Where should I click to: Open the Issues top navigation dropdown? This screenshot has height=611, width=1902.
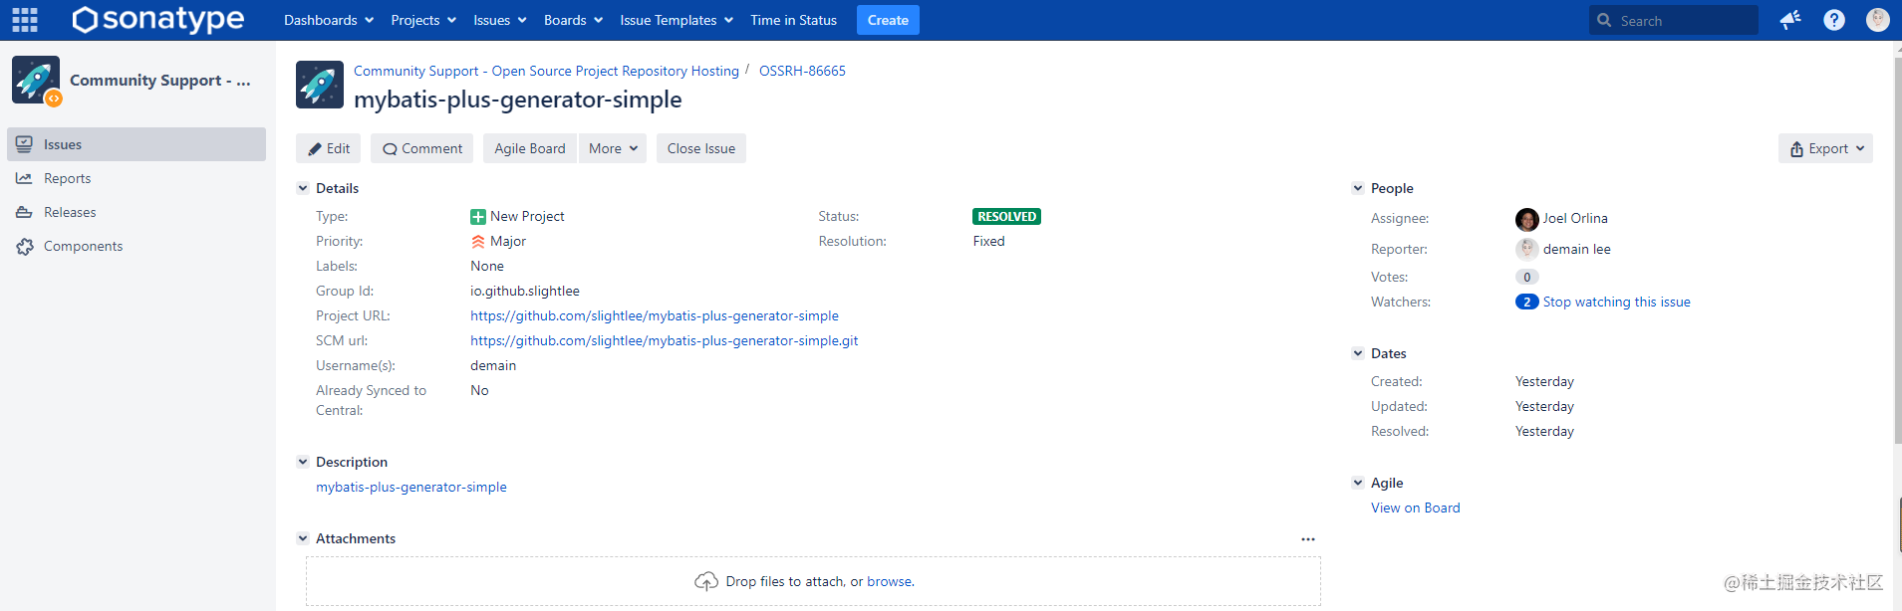(500, 20)
